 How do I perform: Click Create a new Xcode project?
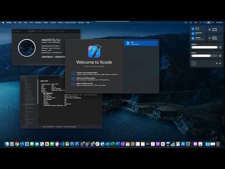[95, 74]
